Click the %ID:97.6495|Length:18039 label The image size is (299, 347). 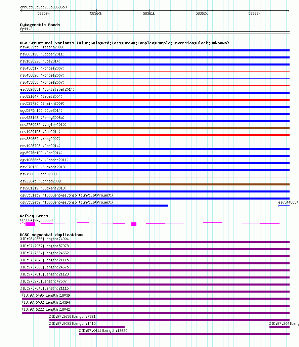pyautogui.click(x=46, y=295)
